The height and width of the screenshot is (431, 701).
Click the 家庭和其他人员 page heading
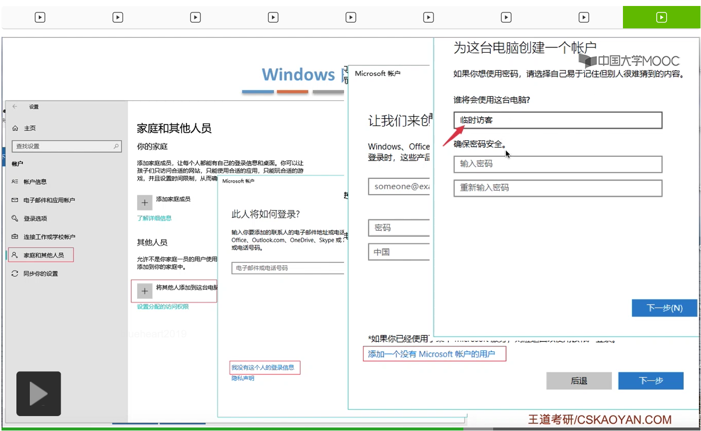(x=174, y=128)
